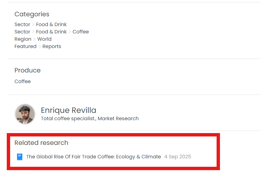Open "Food & Drink" in the row ending with Coffee
Screen dimensions: 272x178
(51, 32)
